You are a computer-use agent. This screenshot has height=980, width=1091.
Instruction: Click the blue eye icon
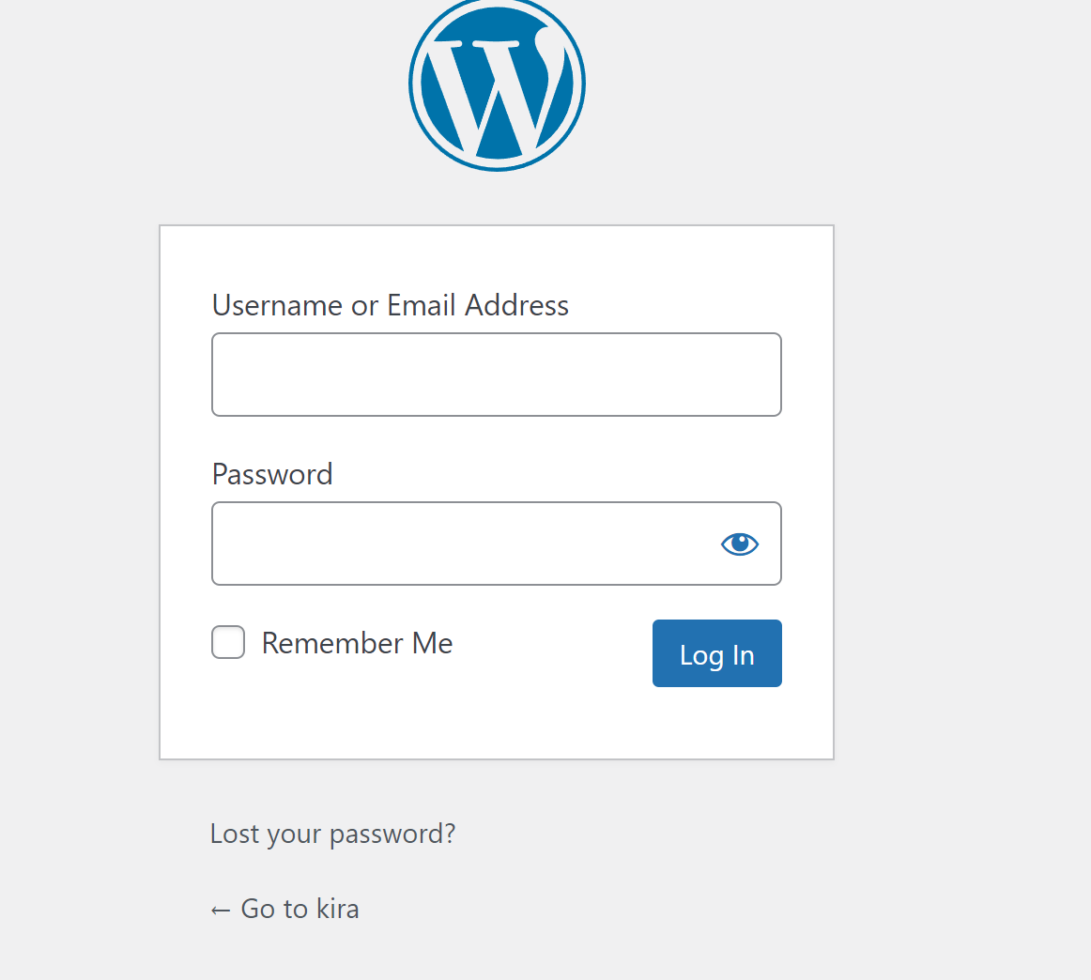click(740, 544)
